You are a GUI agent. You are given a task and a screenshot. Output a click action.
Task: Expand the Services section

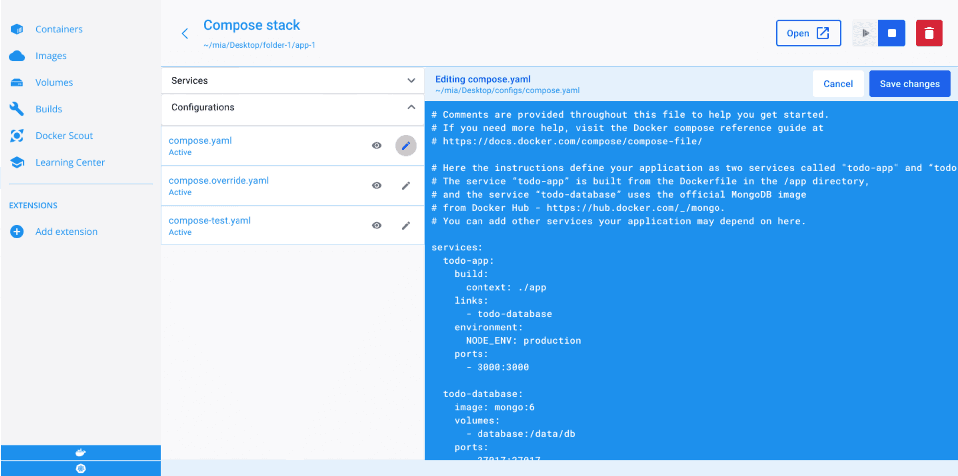point(411,81)
